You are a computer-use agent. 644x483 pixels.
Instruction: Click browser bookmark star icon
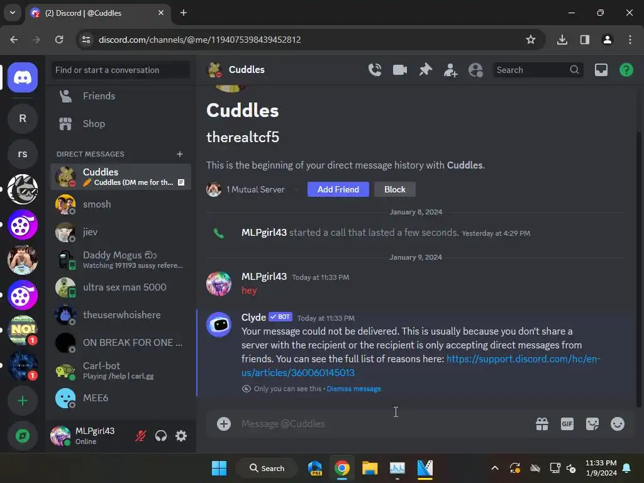point(531,40)
